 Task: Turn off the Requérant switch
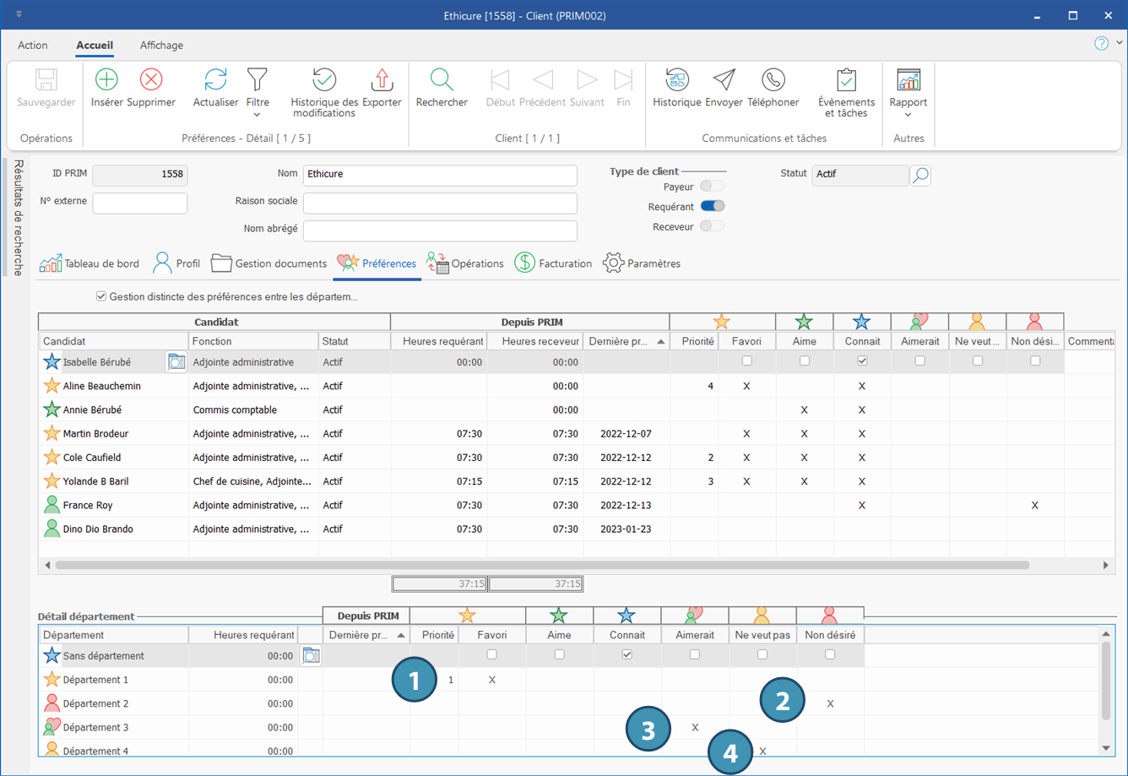[x=712, y=206]
